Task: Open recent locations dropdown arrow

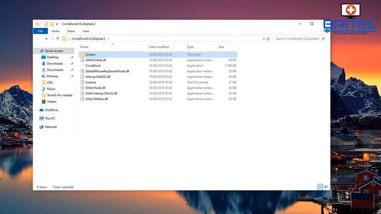Action: tap(52, 39)
